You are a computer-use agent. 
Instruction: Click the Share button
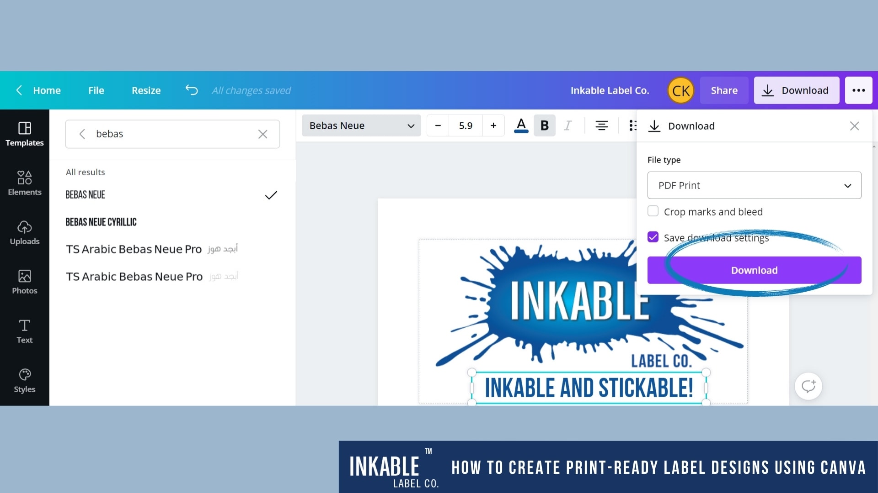click(724, 90)
